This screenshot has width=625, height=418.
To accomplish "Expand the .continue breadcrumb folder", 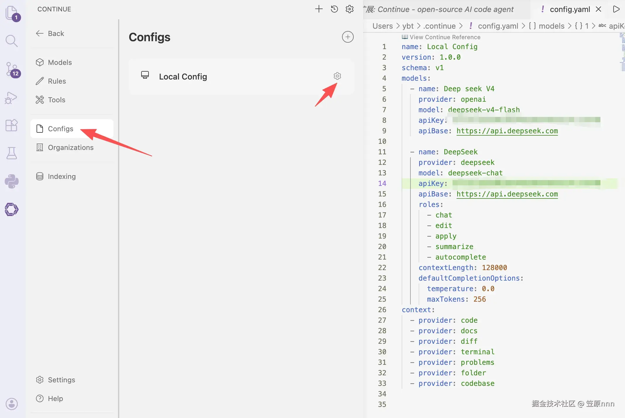I will tap(440, 26).
